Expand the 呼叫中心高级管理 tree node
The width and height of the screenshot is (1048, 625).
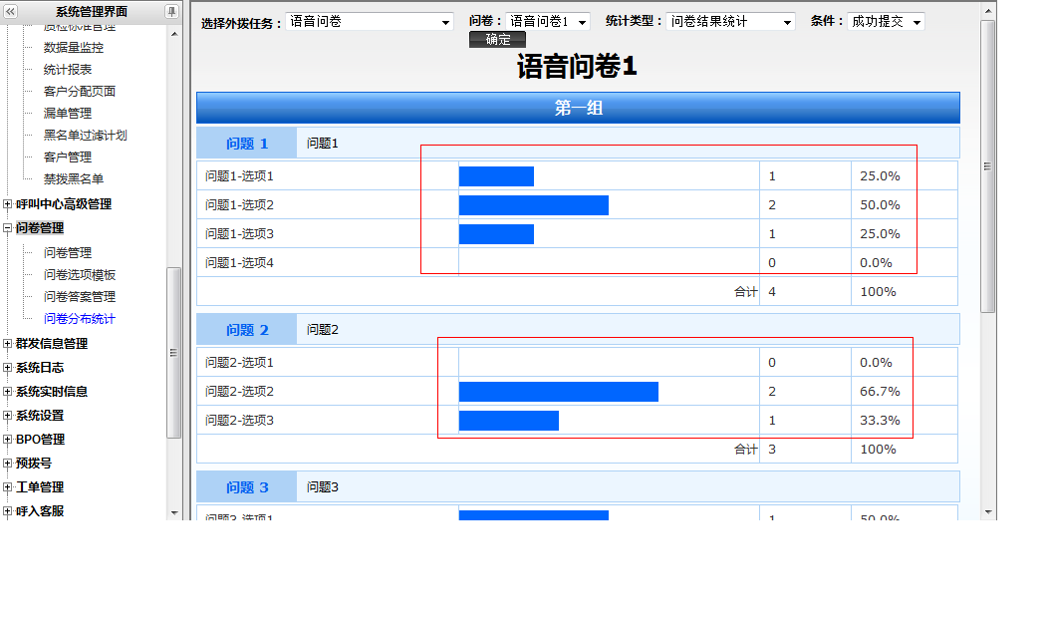8,204
